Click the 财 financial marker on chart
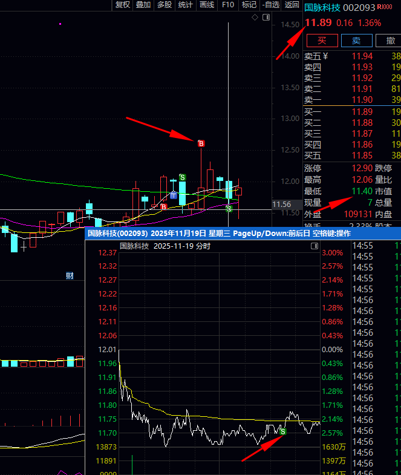This screenshot has width=401, height=475. 70,276
